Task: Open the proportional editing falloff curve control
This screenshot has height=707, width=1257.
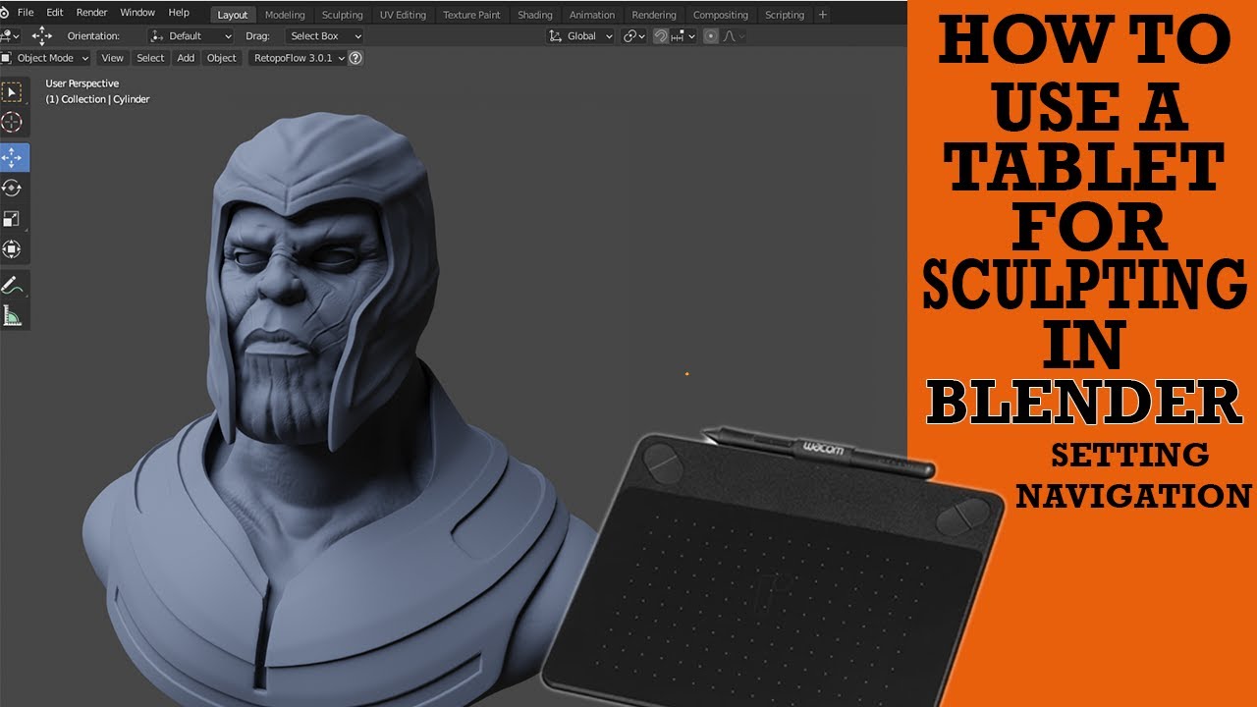Action: tap(729, 36)
